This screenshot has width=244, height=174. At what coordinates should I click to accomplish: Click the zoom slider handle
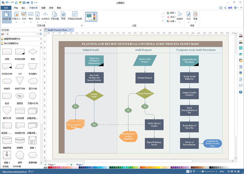point(203,172)
